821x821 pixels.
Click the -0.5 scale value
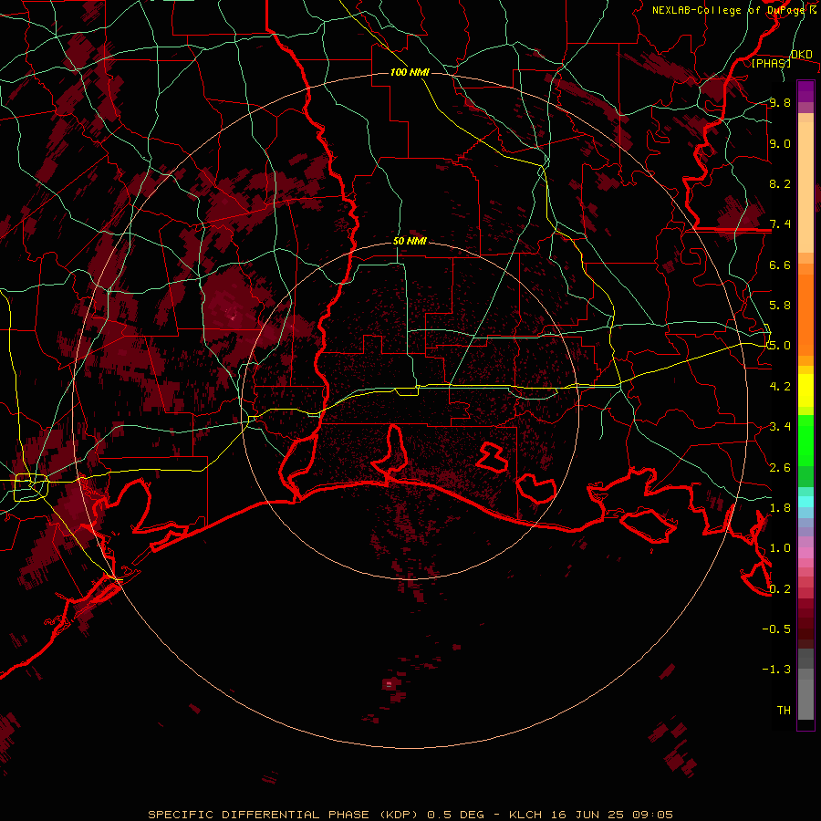[x=776, y=629]
